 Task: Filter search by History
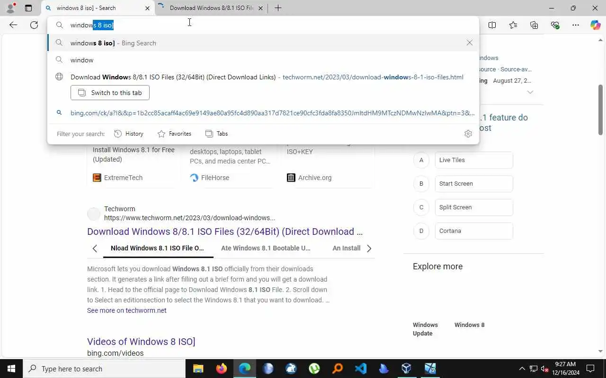point(129,134)
